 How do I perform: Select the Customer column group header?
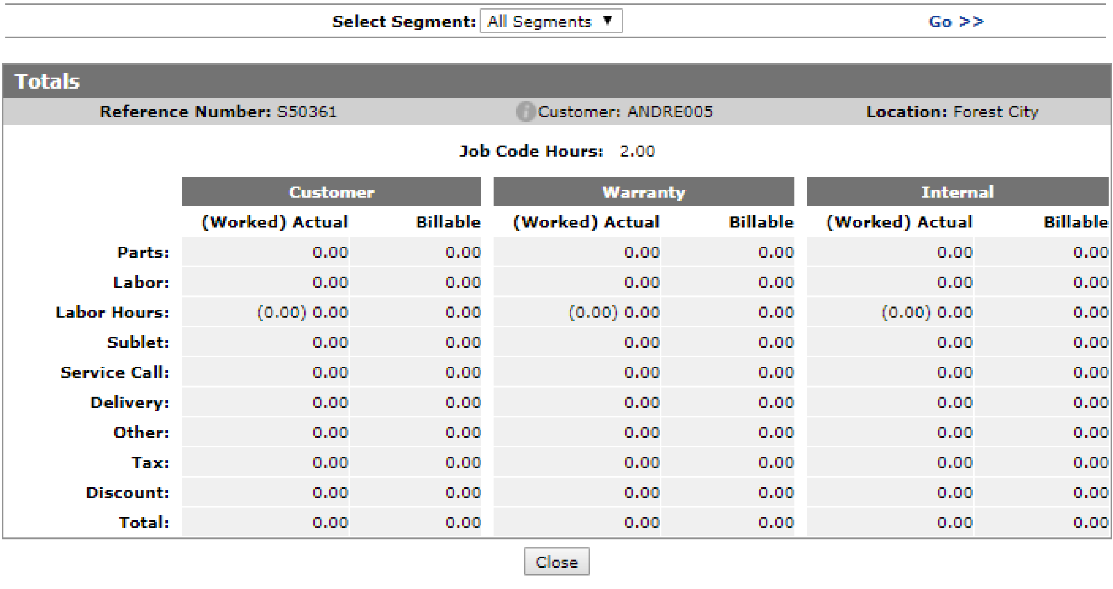pyautogui.click(x=331, y=192)
